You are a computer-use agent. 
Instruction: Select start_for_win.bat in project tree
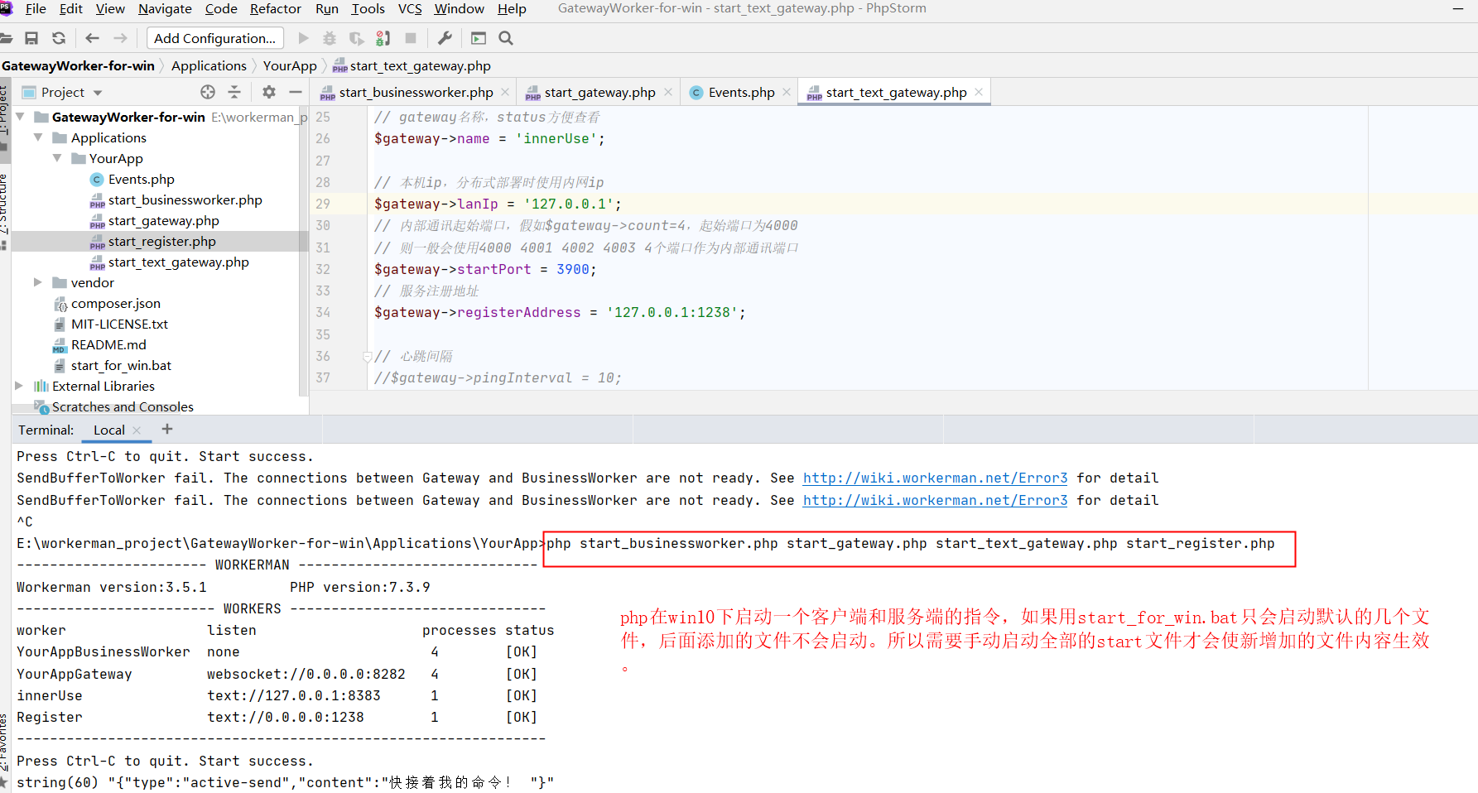tap(121, 365)
